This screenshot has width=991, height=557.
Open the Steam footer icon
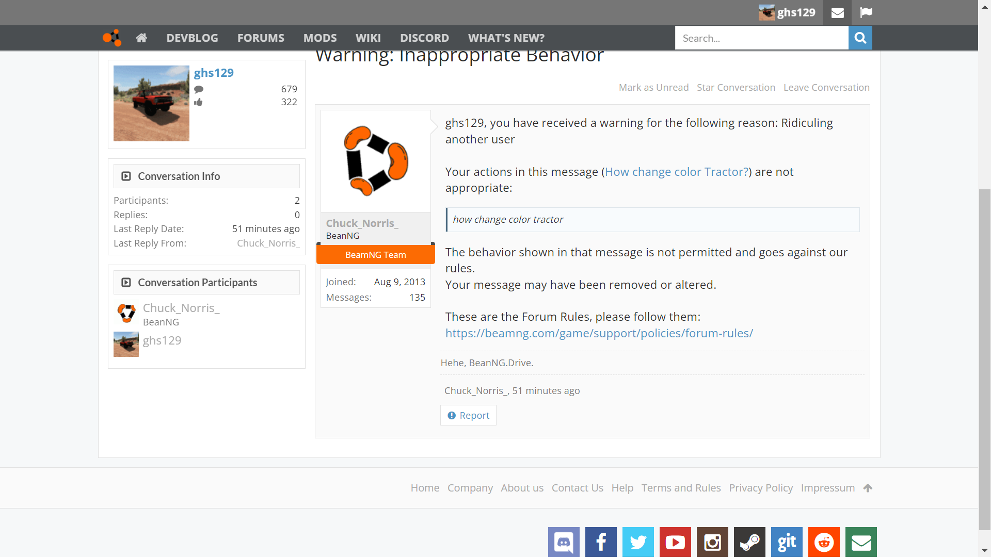[x=749, y=542]
